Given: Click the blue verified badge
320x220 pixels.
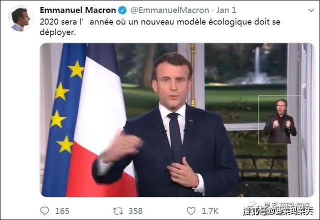Looking at the screenshot, I should point(122,10).
